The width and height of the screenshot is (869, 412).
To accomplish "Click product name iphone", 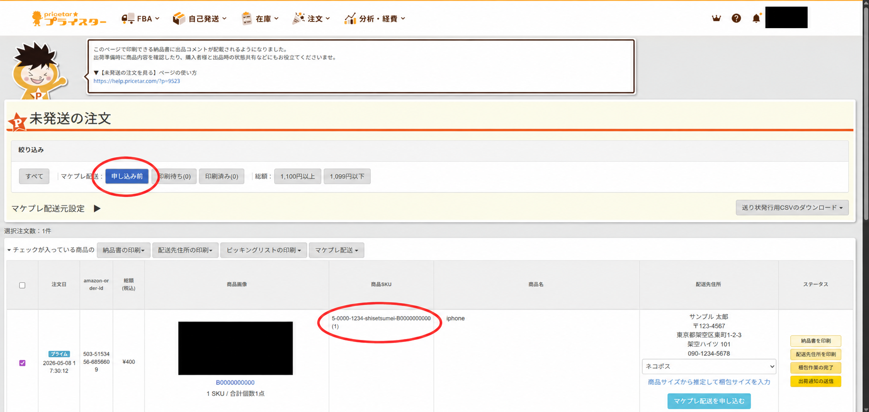I will (x=456, y=318).
